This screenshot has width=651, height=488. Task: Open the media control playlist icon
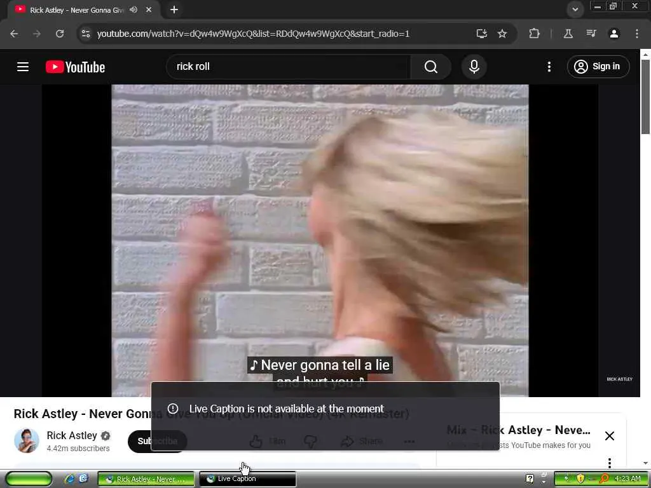pos(591,34)
